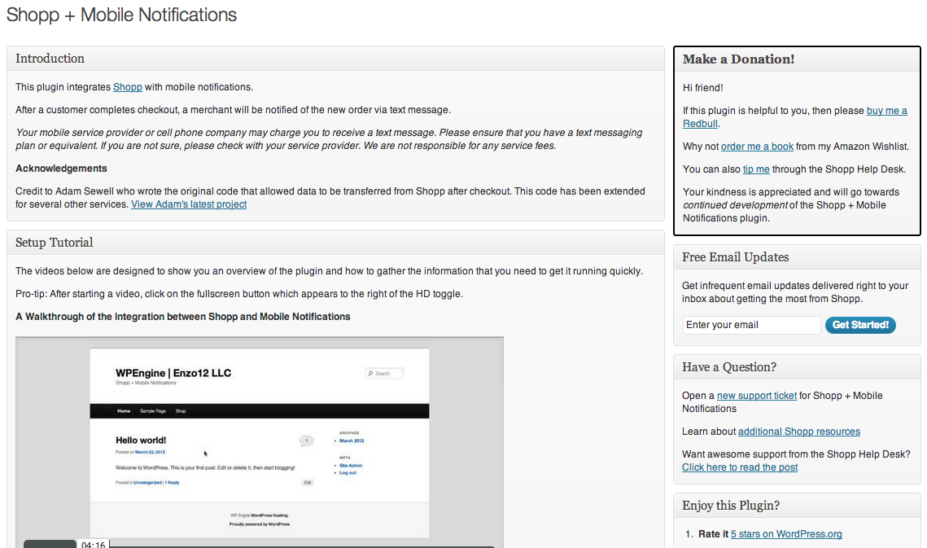Click the video time label 04:16

[94, 544]
